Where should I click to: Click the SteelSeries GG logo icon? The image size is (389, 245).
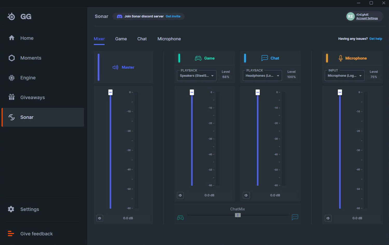point(11,17)
